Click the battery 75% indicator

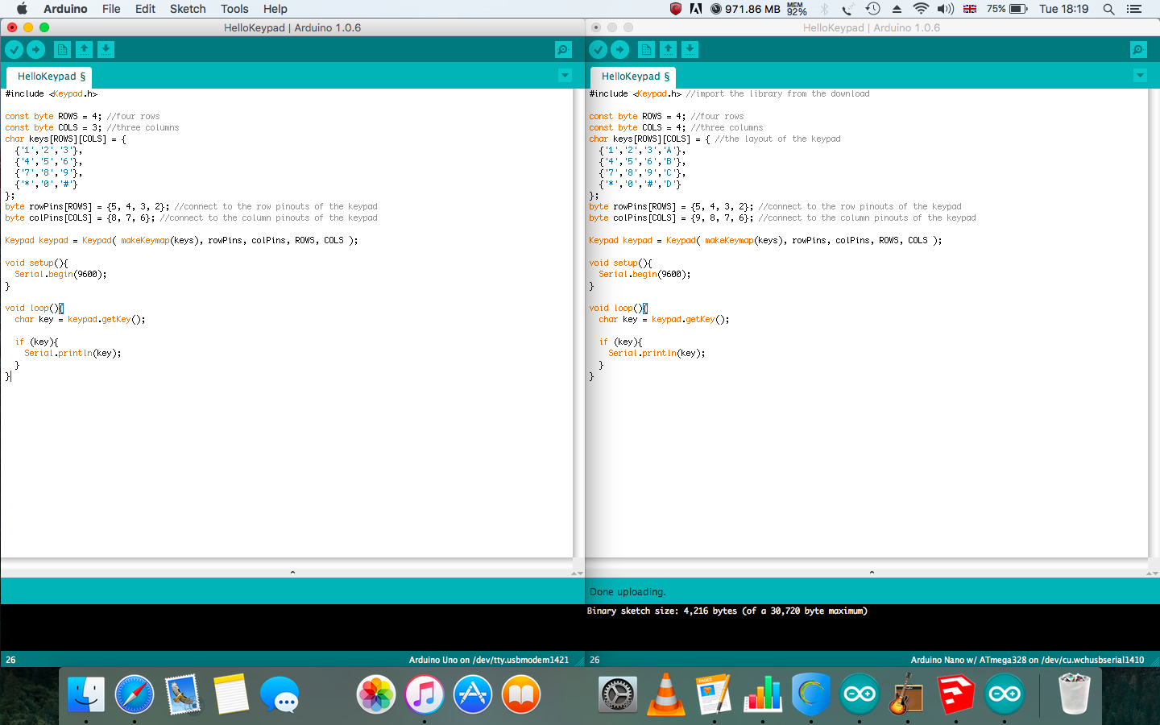[x=1007, y=9]
